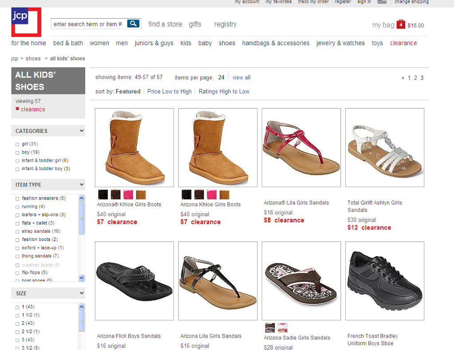
Task: Check fashion sneakers (5) filter
Action: (x=17, y=199)
